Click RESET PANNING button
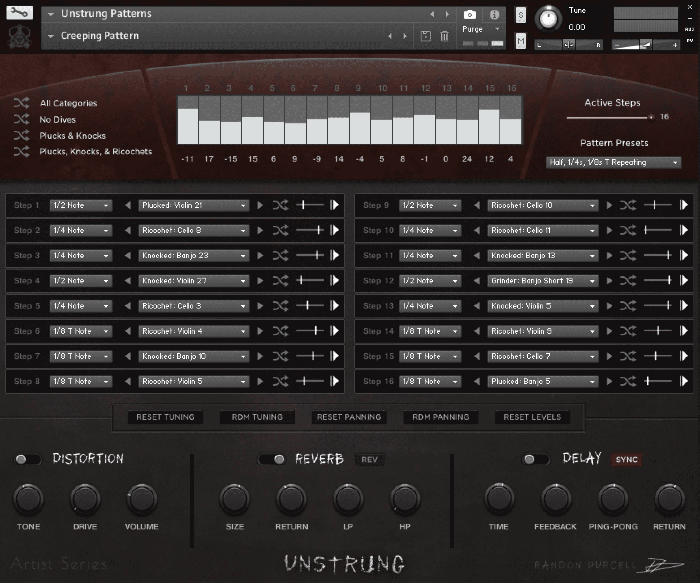Image resolution: width=700 pixels, height=583 pixels. click(349, 417)
